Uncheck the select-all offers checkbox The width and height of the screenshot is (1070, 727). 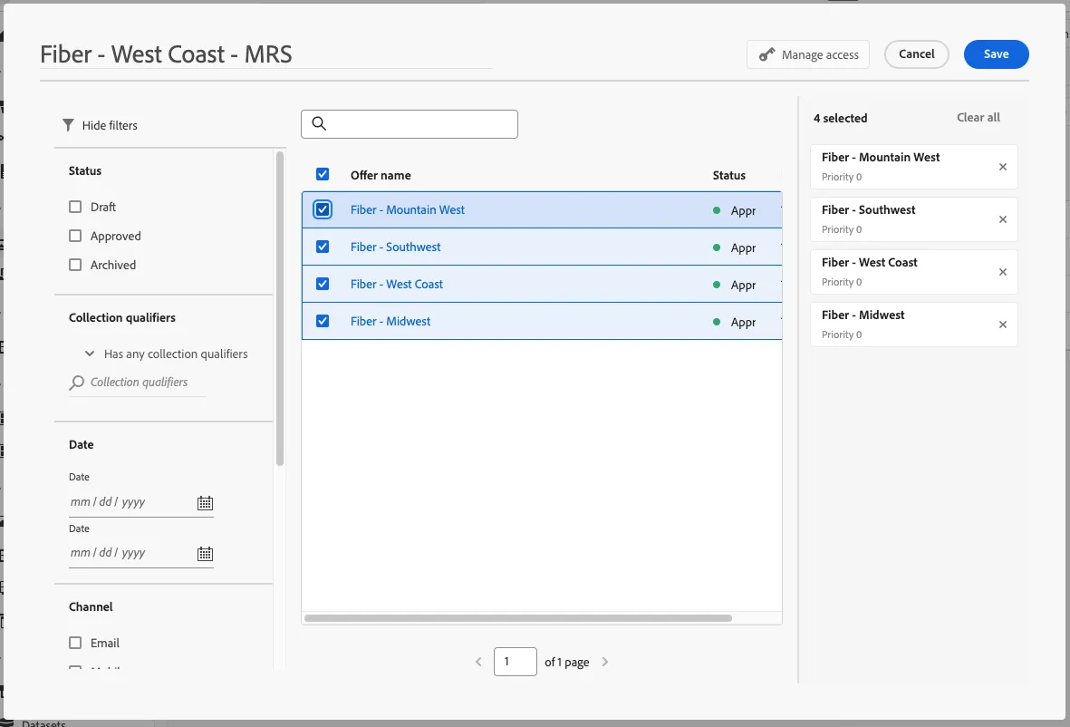[x=323, y=174]
